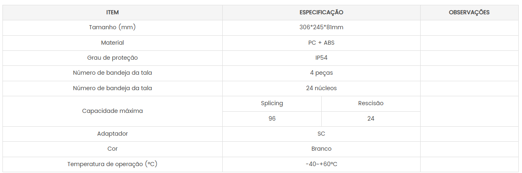Select the Branco color value
Screen dimensions: 522x173
pyautogui.click(x=321, y=149)
